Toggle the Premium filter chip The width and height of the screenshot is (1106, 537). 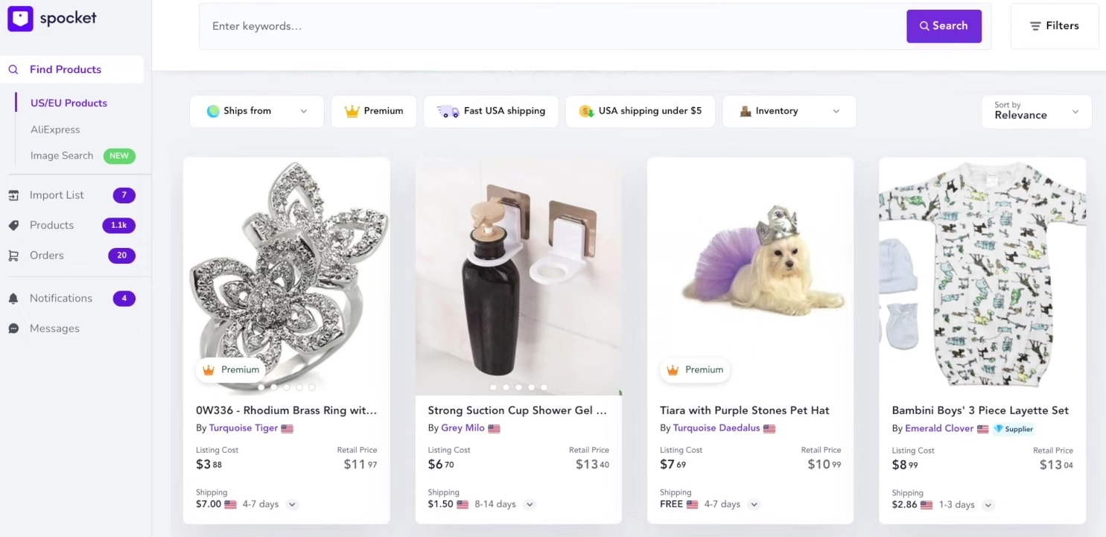pyautogui.click(x=374, y=111)
